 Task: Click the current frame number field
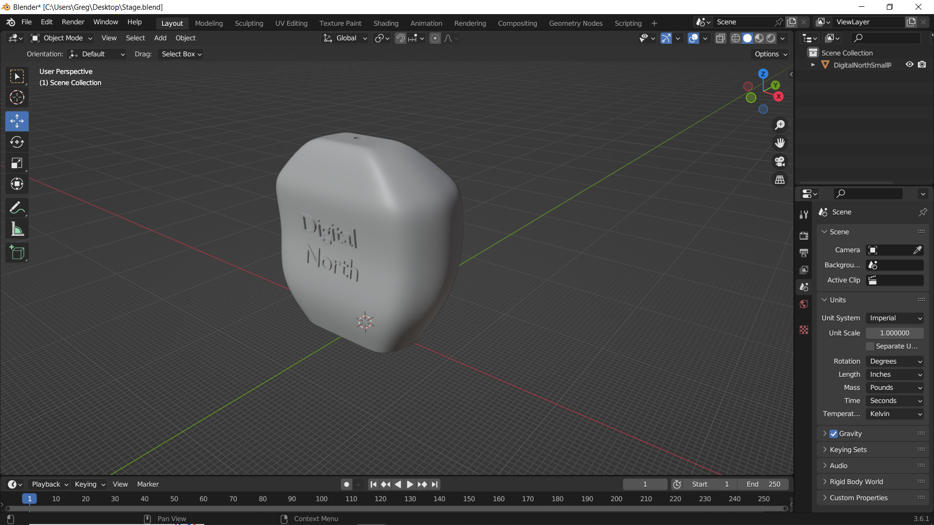pos(645,484)
